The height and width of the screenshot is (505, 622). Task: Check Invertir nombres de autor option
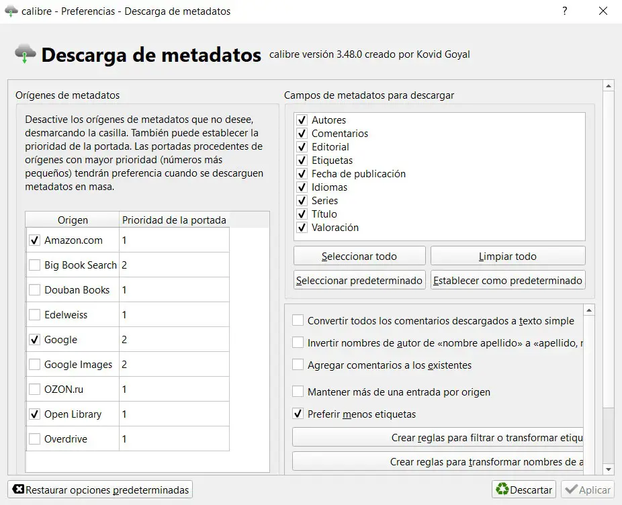pos(298,342)
